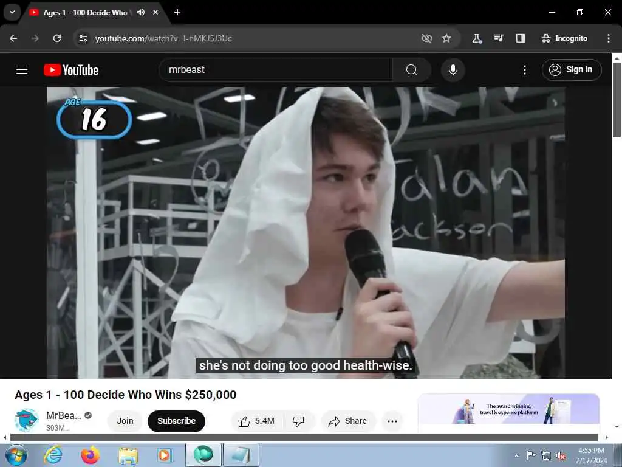Image resolution: width=622 pixels, height=467 pixels.
Task: Bookmark this page with the star
Action: click(446, 38)
